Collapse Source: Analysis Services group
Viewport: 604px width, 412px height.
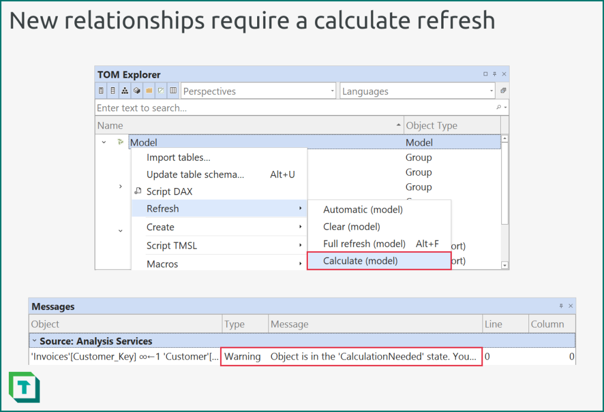(x=35, y=341)
